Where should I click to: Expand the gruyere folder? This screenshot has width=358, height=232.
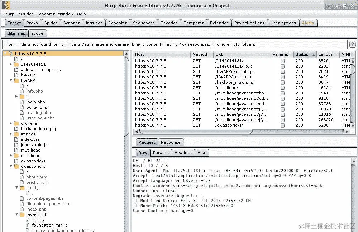tap(11, 123)
